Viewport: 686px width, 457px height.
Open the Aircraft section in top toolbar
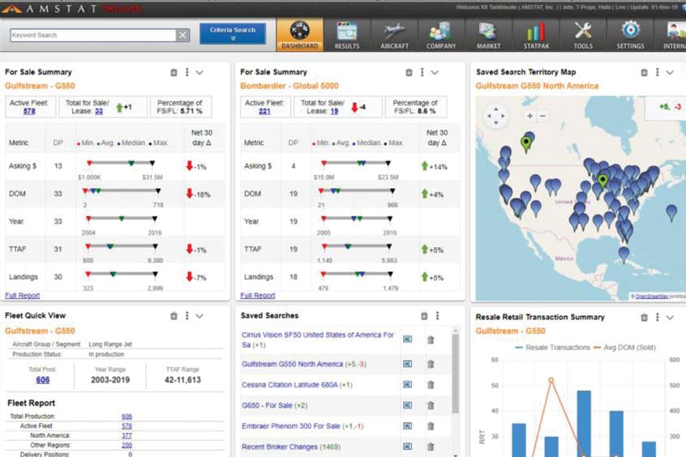(x=394, y=35)
